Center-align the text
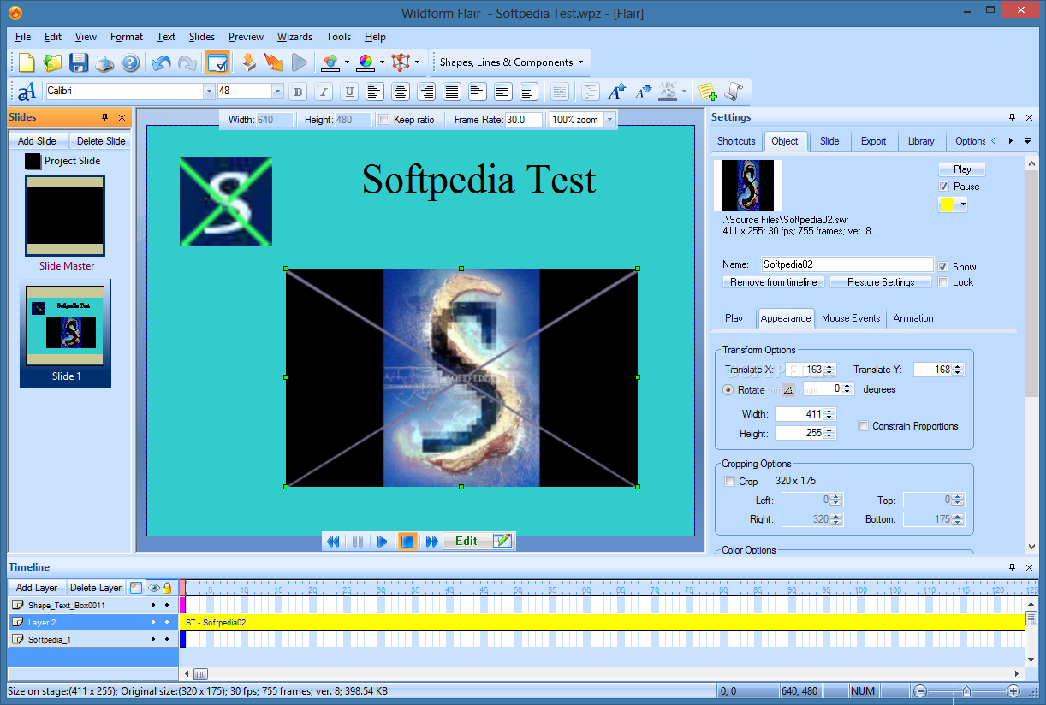Image resolution: width=1046 pixels, height=705 pixels. pyautogui.click(x=400, y=92)
